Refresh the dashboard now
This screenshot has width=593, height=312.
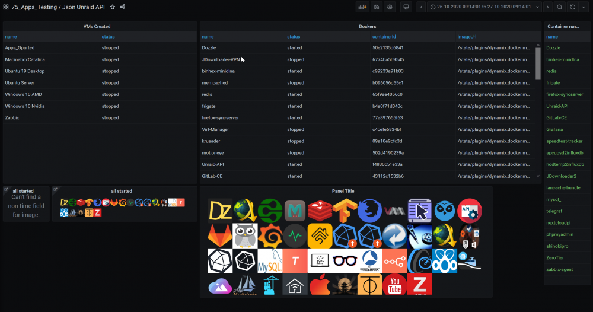click(x=573, y=7)
